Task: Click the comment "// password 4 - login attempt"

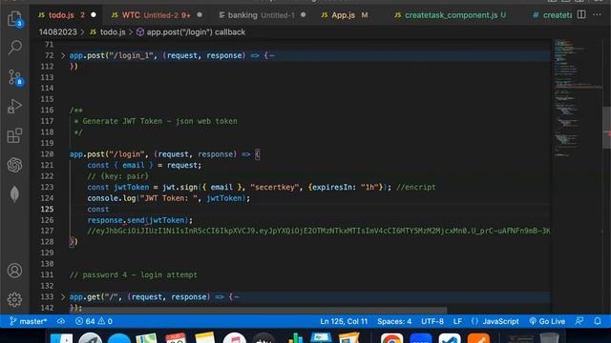Action: (134, 275)
